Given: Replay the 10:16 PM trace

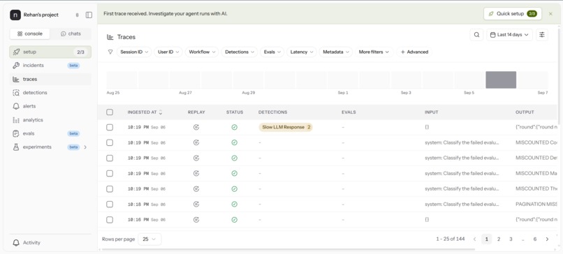Looking at the screenshot, I should point(196,220).
